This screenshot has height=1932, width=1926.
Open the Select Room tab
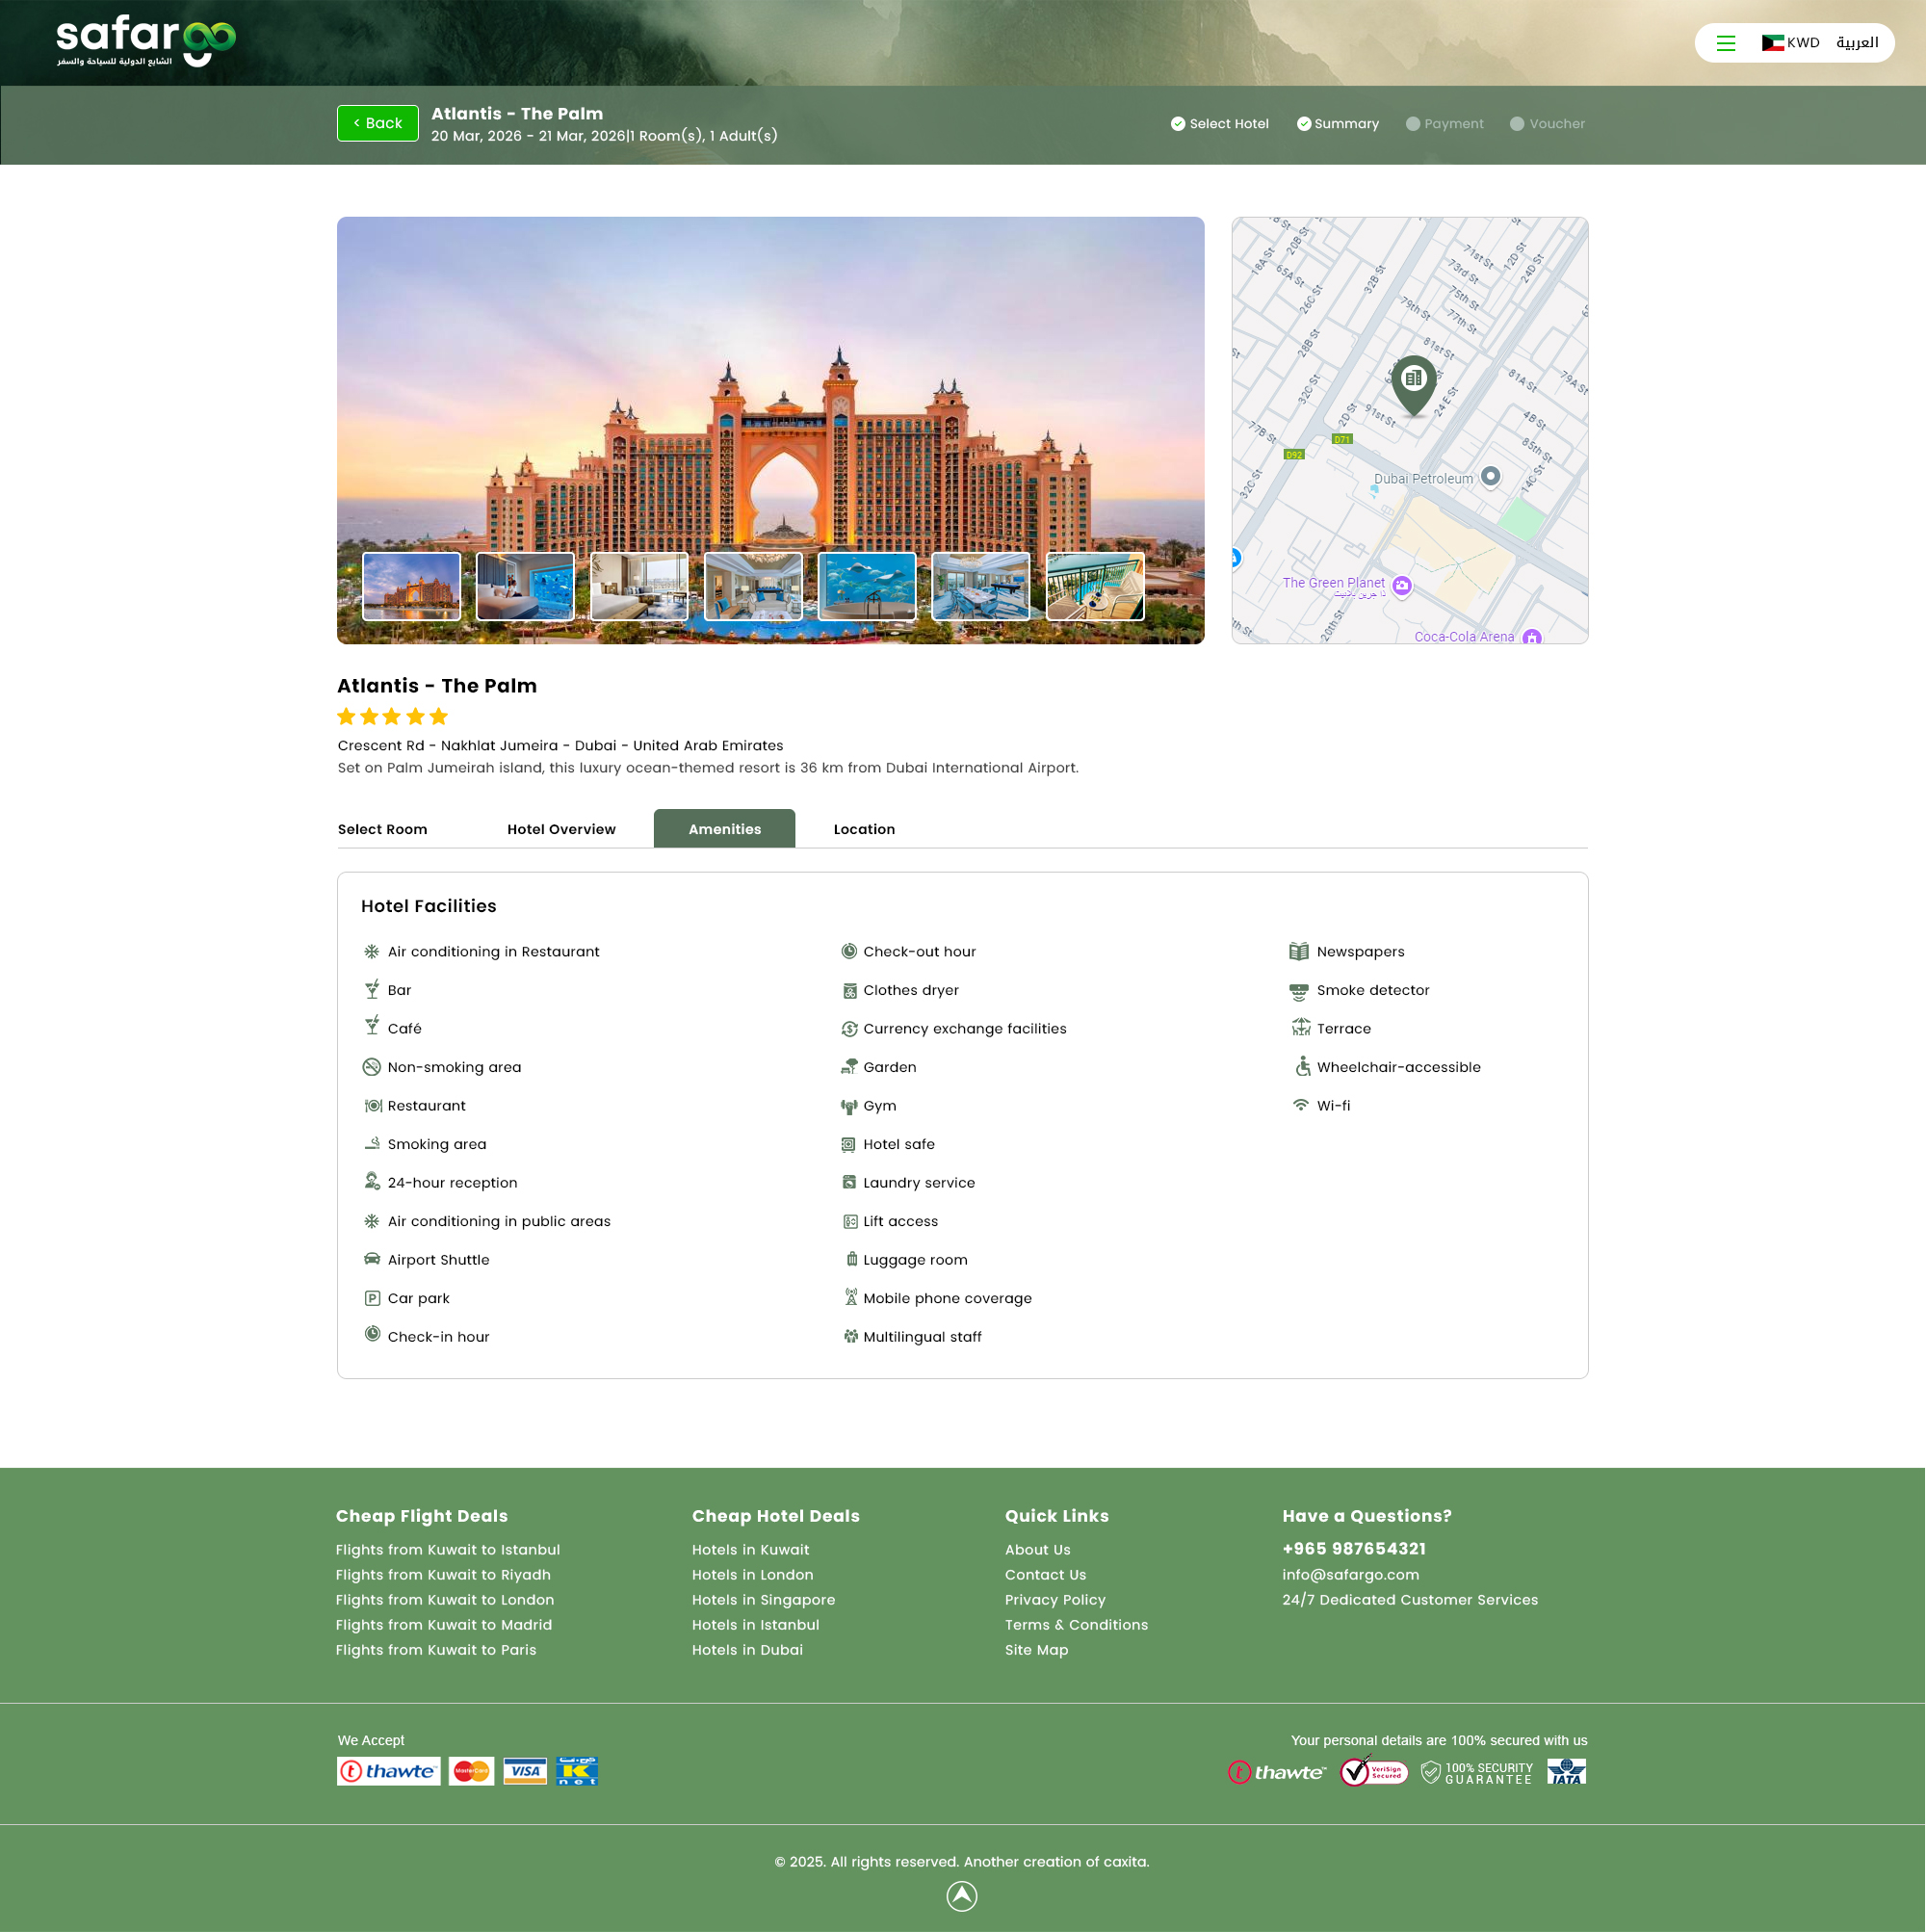[382, 829]
